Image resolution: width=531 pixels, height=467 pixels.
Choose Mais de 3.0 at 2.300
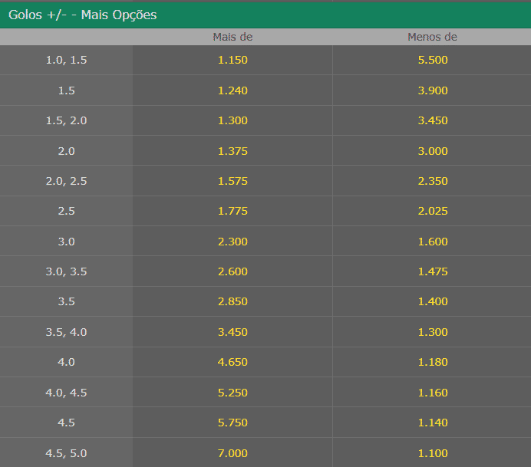[233, 242]
